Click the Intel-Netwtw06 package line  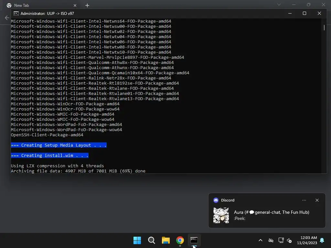(x=91, y=42)
